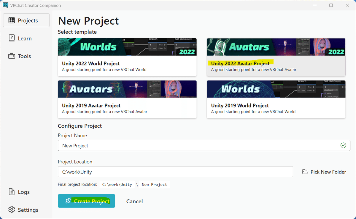Close the VRChat Creator Companion window
This screenshot has height=219, width=356.
347,5
